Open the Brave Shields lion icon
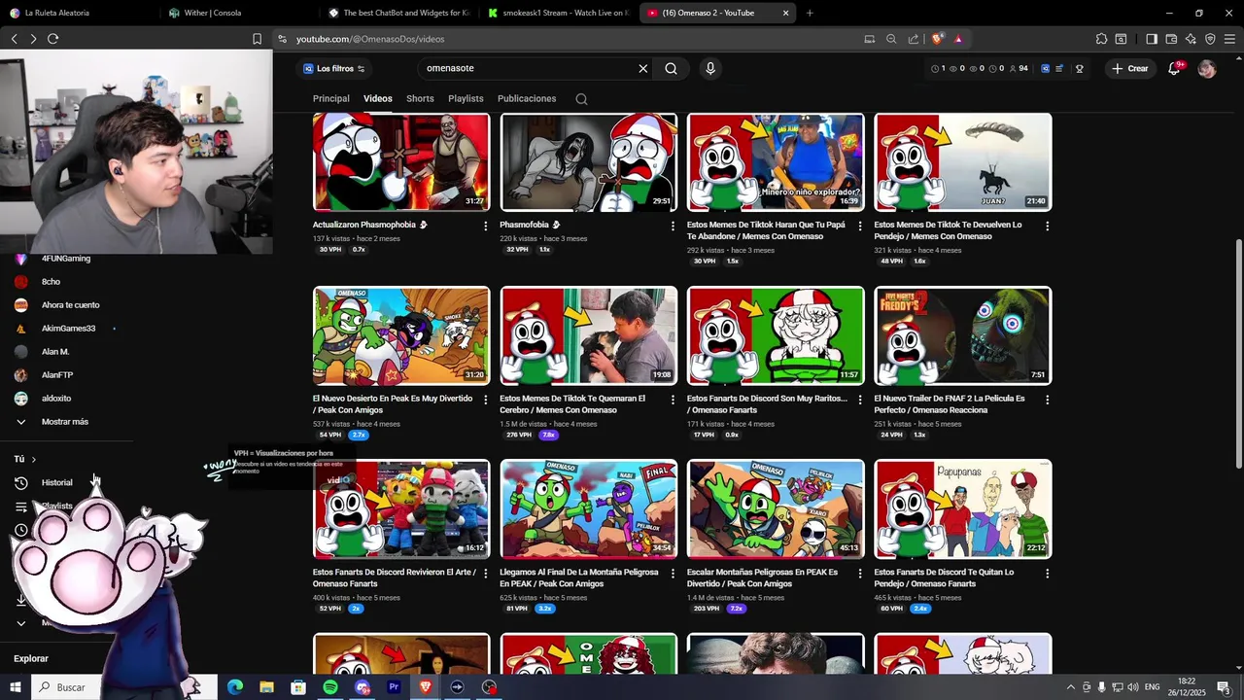 937,39
